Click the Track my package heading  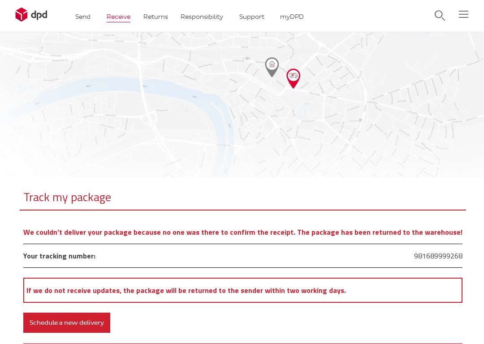(67, 198)
